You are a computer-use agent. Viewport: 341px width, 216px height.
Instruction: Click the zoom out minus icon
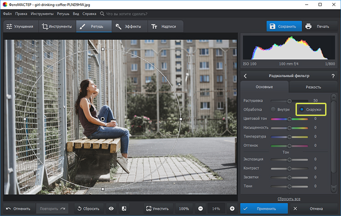click(x=201, y=208)
